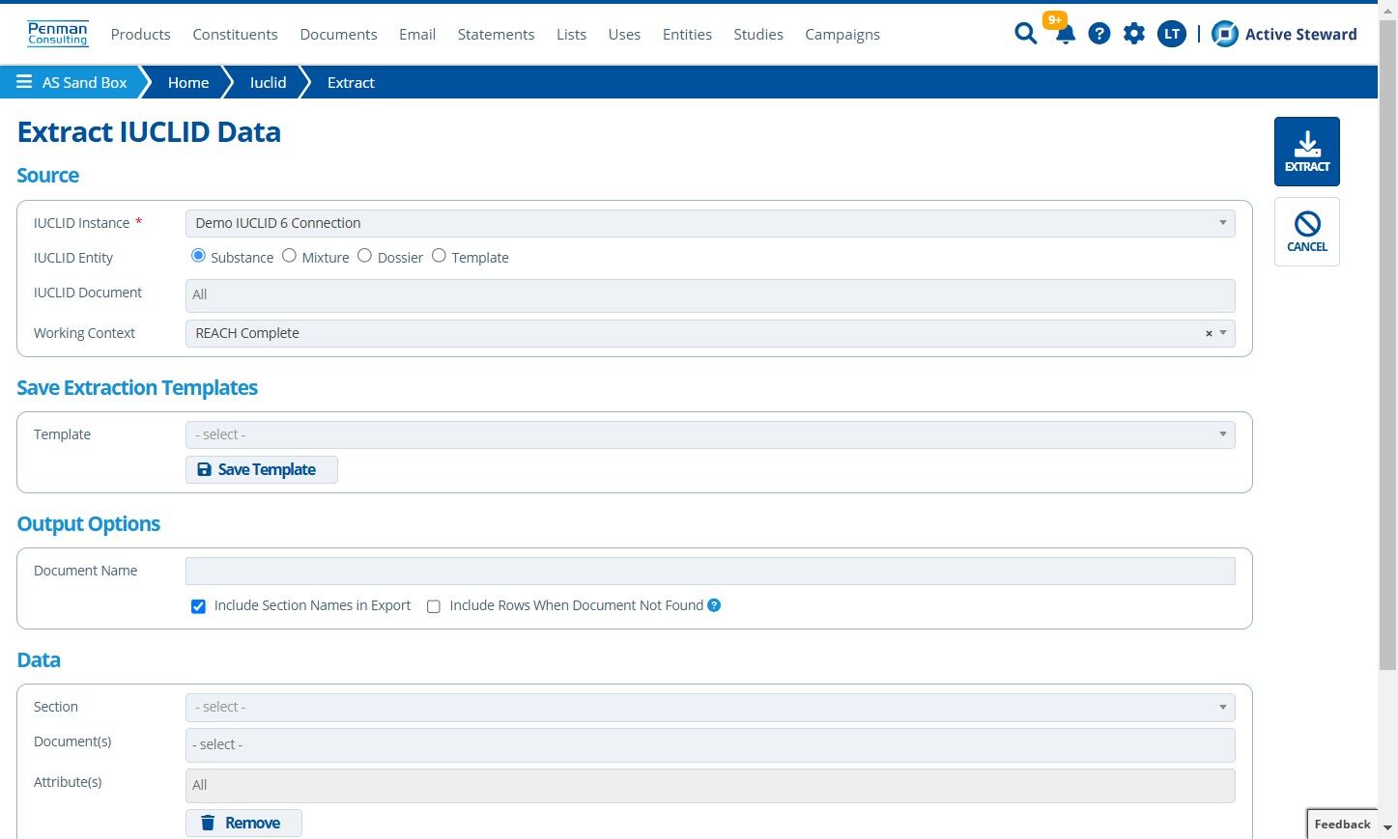Click the info icon beside Include Rows option
The width and height of the screenshot is (1398, 839).
click(714, 605)
